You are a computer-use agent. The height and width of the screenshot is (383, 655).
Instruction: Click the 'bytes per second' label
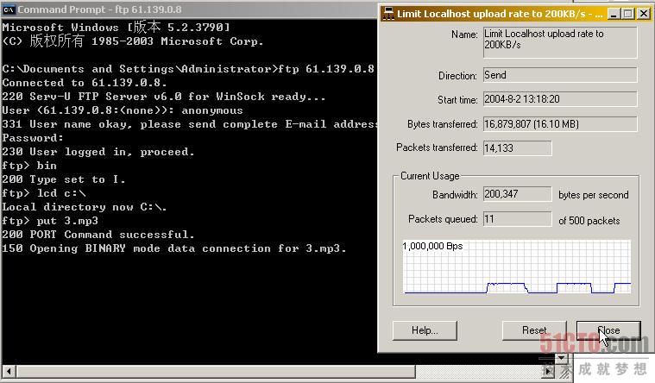pos(593,195)
